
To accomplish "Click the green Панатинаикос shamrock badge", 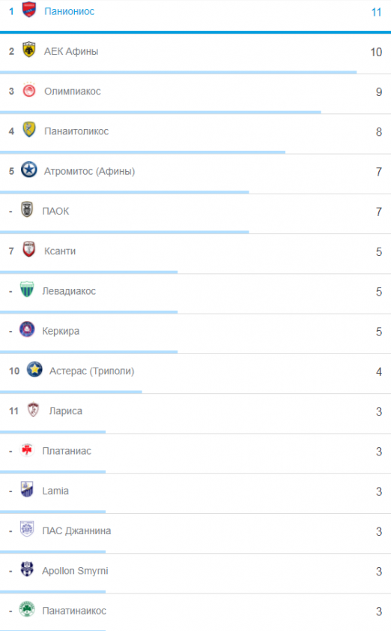I will click(27, 609).
